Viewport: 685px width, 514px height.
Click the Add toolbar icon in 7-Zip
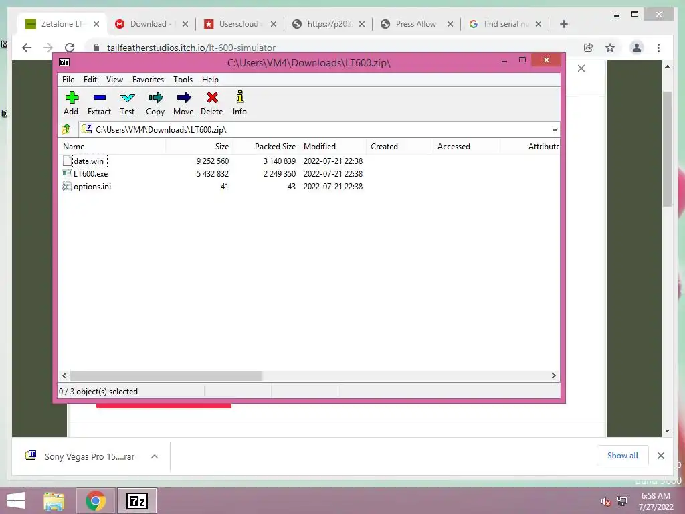pos(71,98)
